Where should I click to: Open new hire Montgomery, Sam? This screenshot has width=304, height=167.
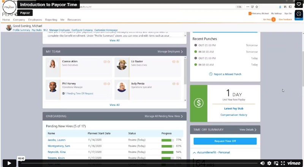tap(59, 146)
